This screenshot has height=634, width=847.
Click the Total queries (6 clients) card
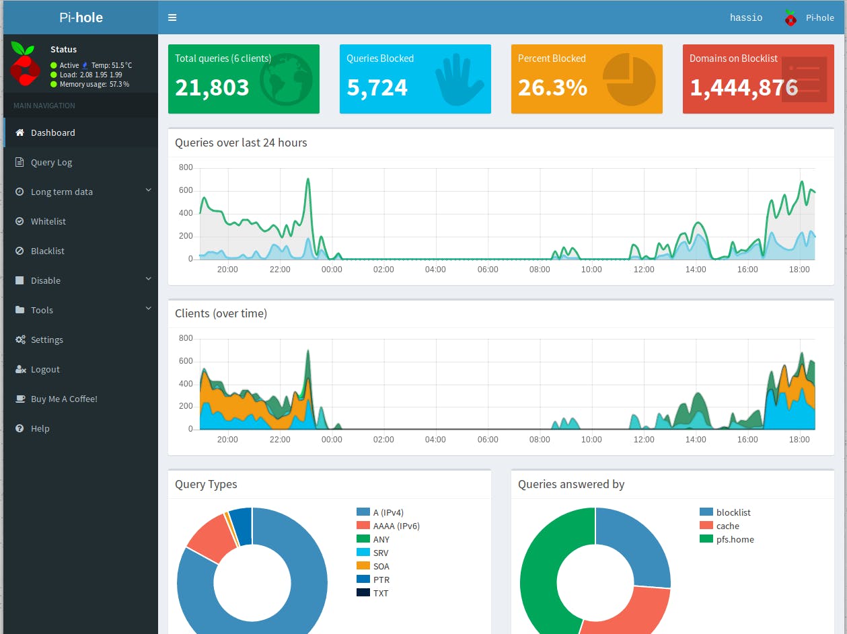[244, 79]
